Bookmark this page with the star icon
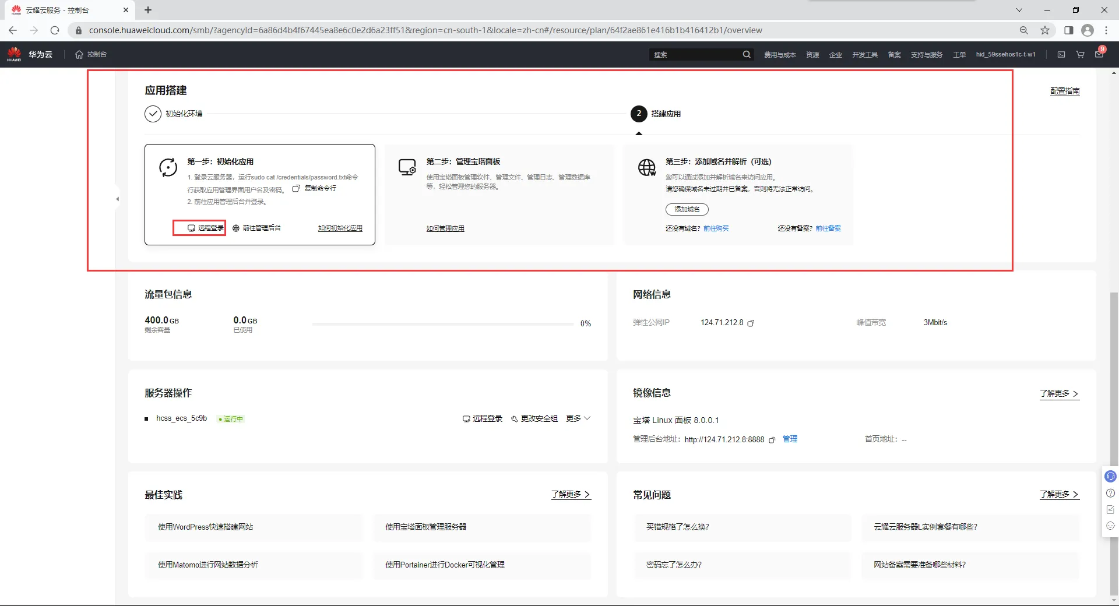1119x606 pixels. coord(1045,30)
